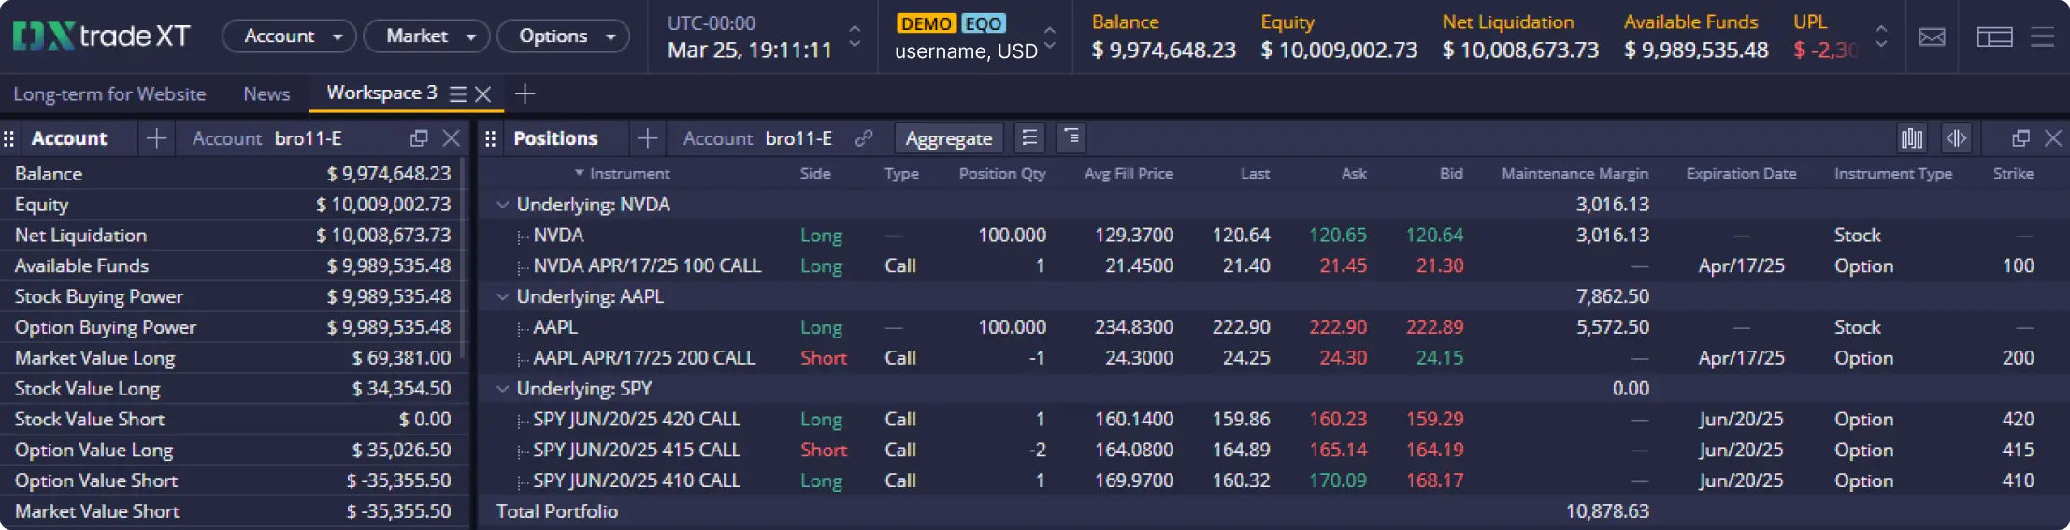Screen dimensions: 2070x530
Task: Click the DEMO badge in header
Action: click(x=926, y=23)
